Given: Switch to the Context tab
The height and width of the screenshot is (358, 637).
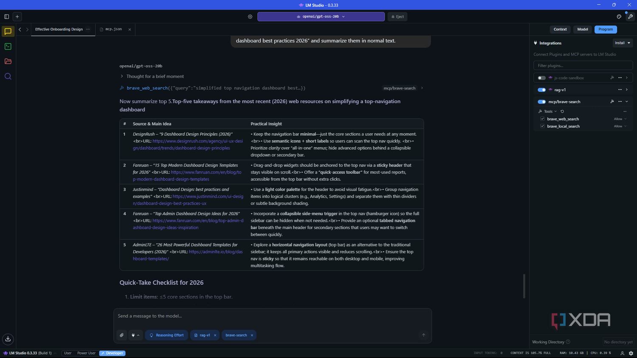Looking at the screenshot, I should 560,29.
